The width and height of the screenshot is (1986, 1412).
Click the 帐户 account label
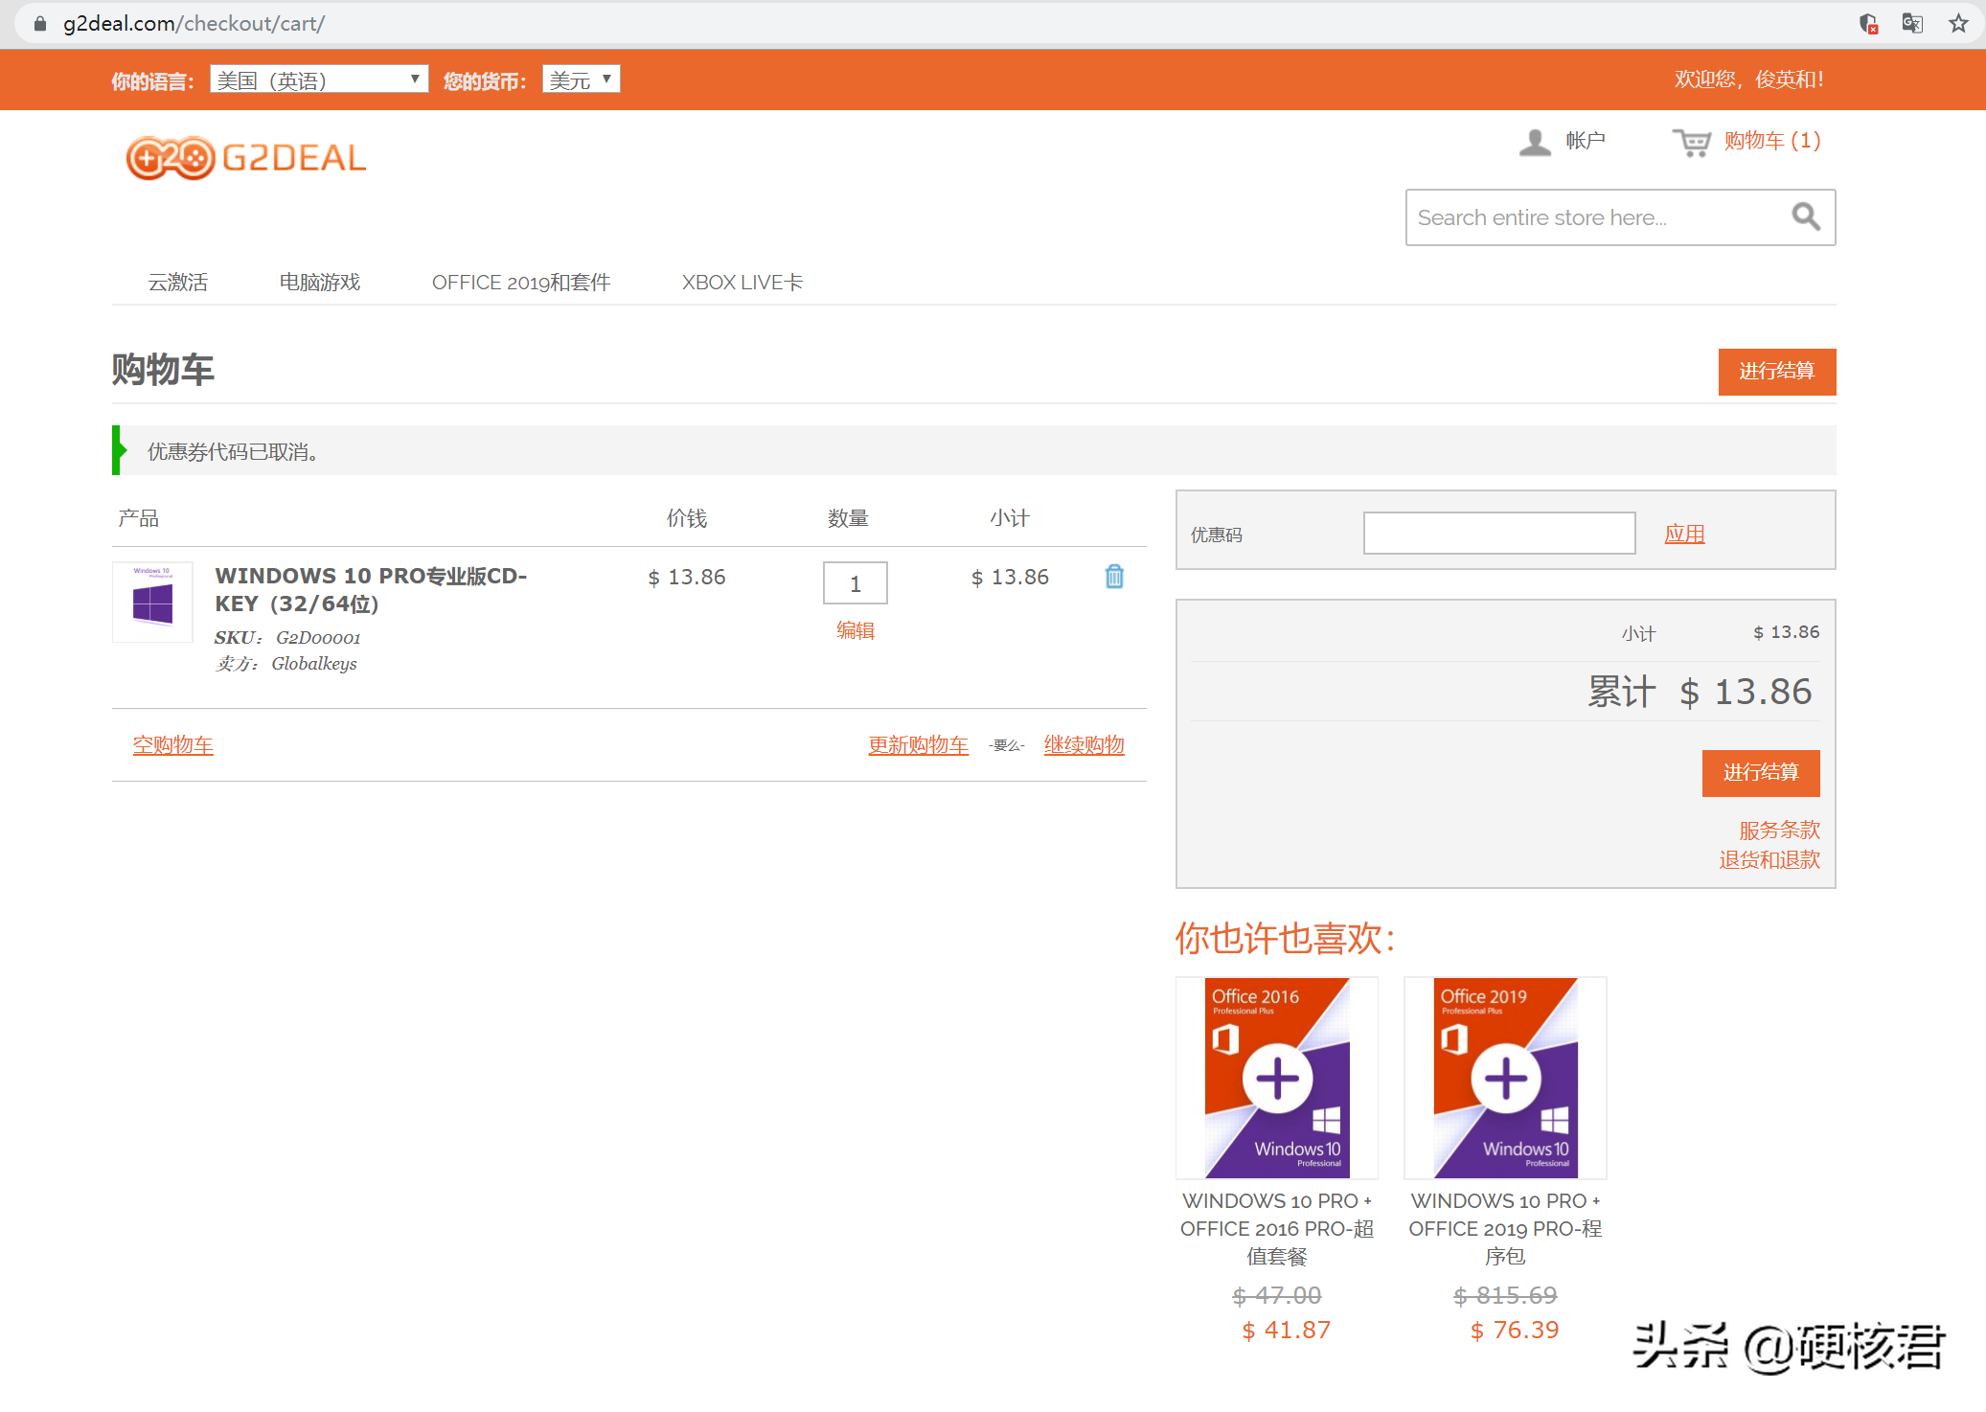pos(1586,141)
